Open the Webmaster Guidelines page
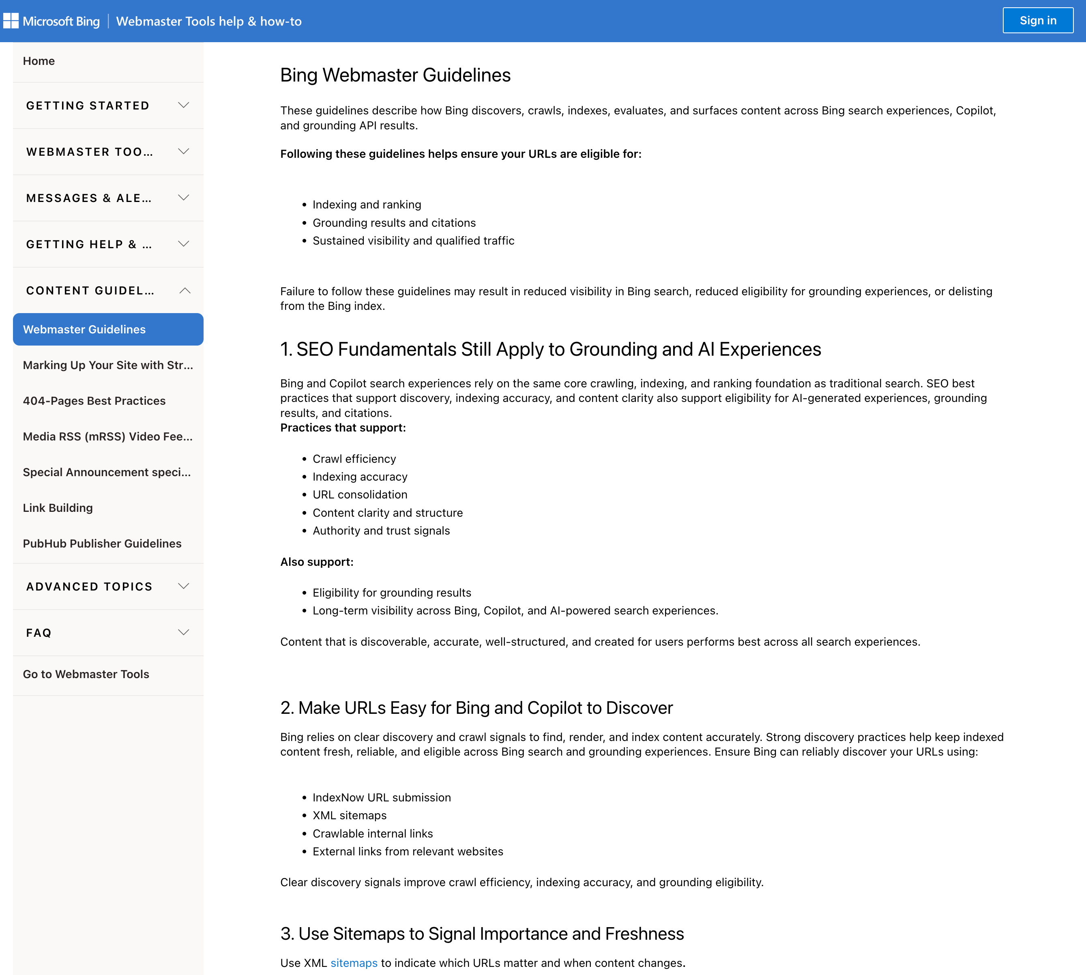1086x975 pixels. [x=84, y=329]
